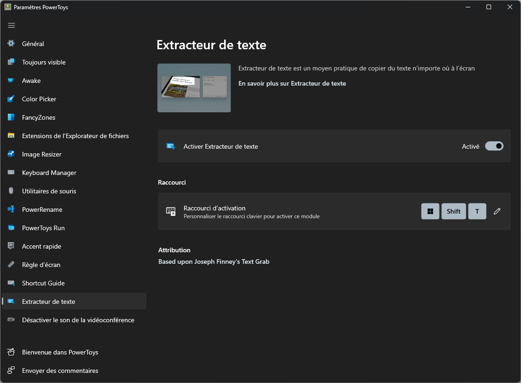Click the FancyZones icon

[x=11, y=117]
